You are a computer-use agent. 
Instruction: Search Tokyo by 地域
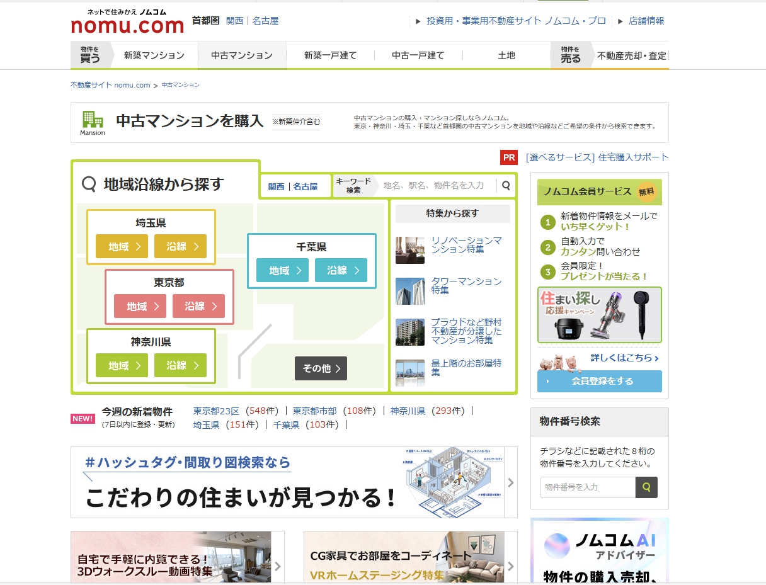pos(140,306)
